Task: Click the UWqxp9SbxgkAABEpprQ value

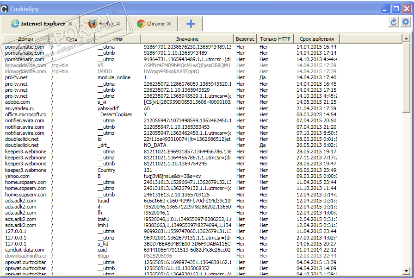Action: click(x=171, y=71)
